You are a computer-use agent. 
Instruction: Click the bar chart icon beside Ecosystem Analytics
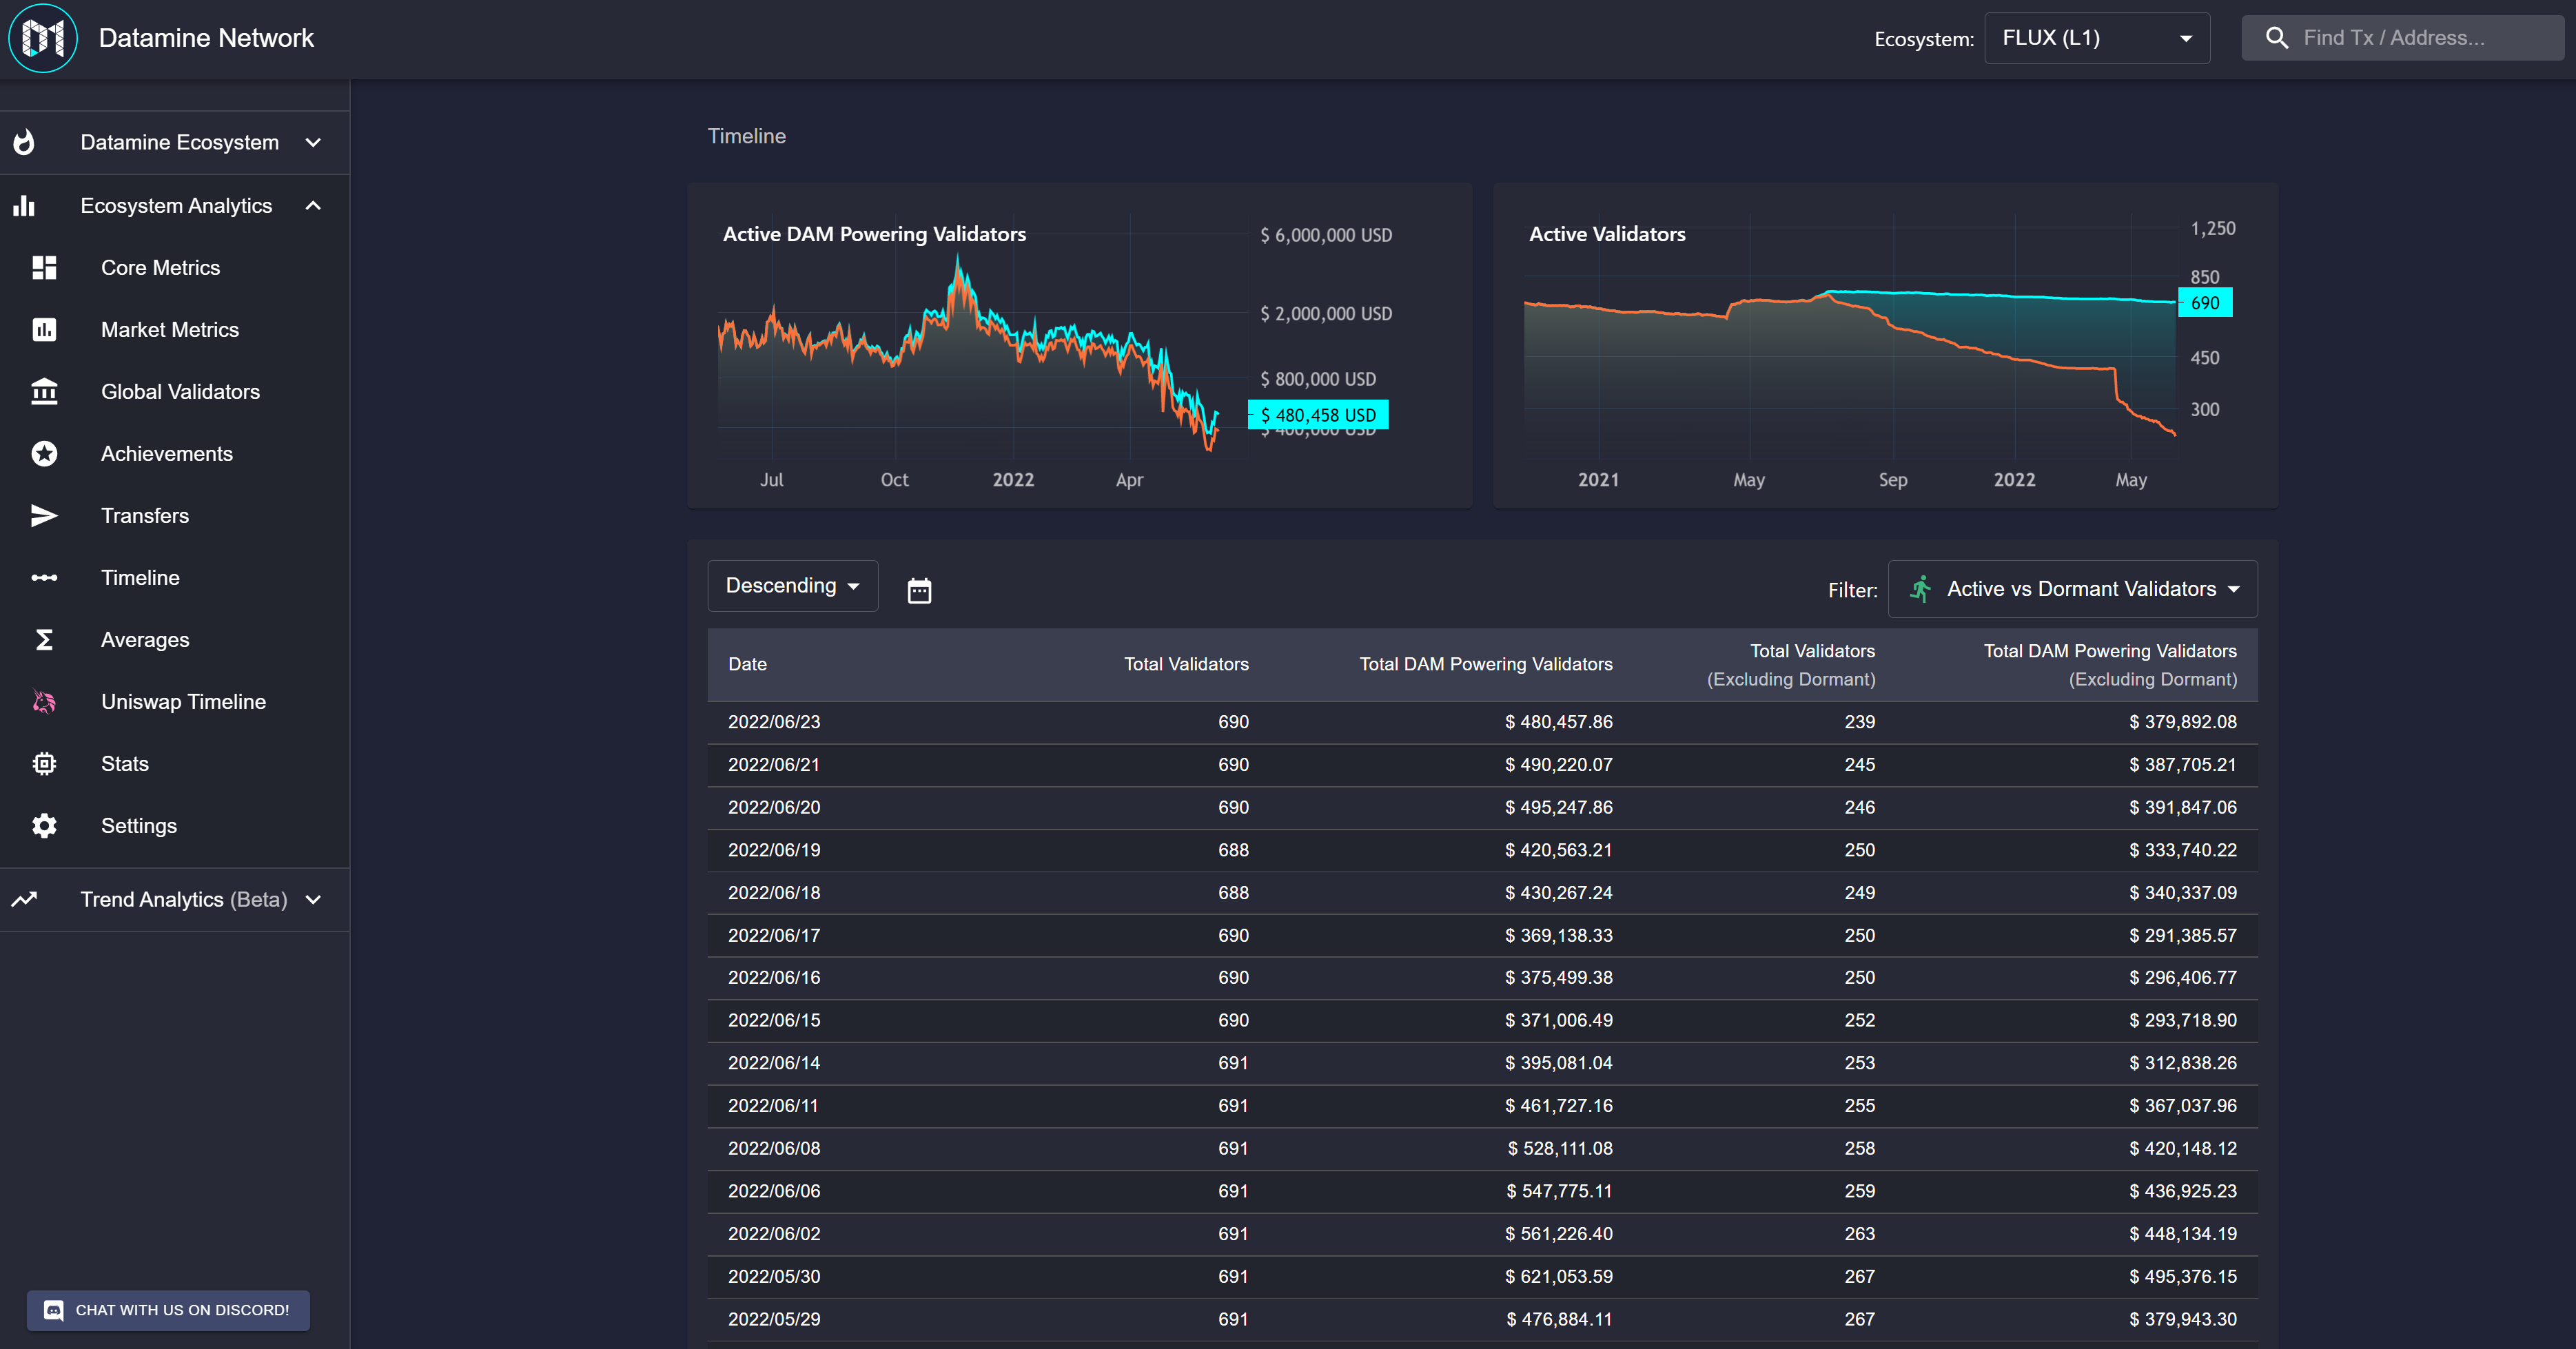[24, 206]
